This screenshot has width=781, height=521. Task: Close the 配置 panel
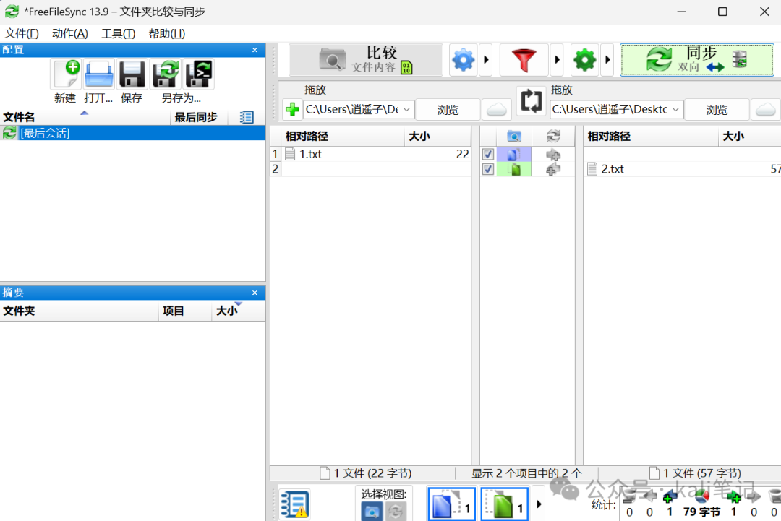click(255, 50)
